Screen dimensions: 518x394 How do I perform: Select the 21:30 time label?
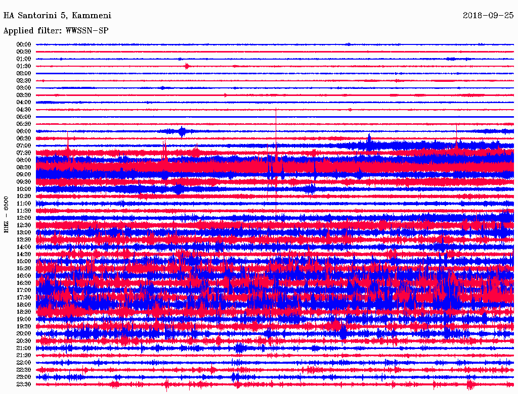(24, 356)
